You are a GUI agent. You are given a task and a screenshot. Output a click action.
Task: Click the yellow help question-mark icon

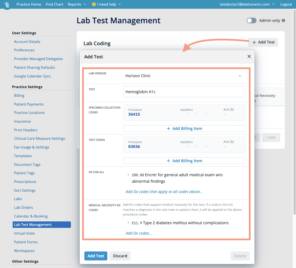pos(94,4)
